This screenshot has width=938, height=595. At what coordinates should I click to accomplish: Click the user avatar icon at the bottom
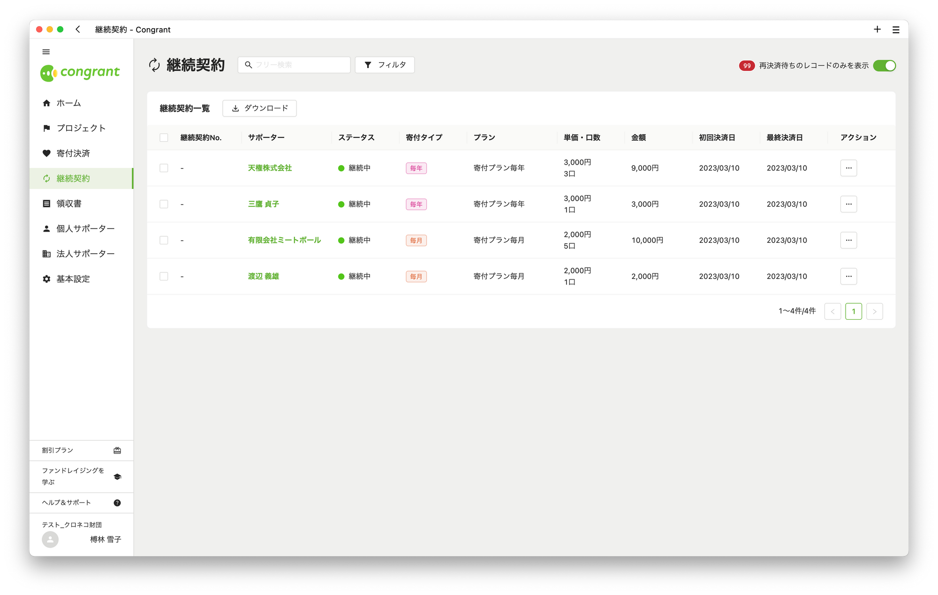coord(50,539)
